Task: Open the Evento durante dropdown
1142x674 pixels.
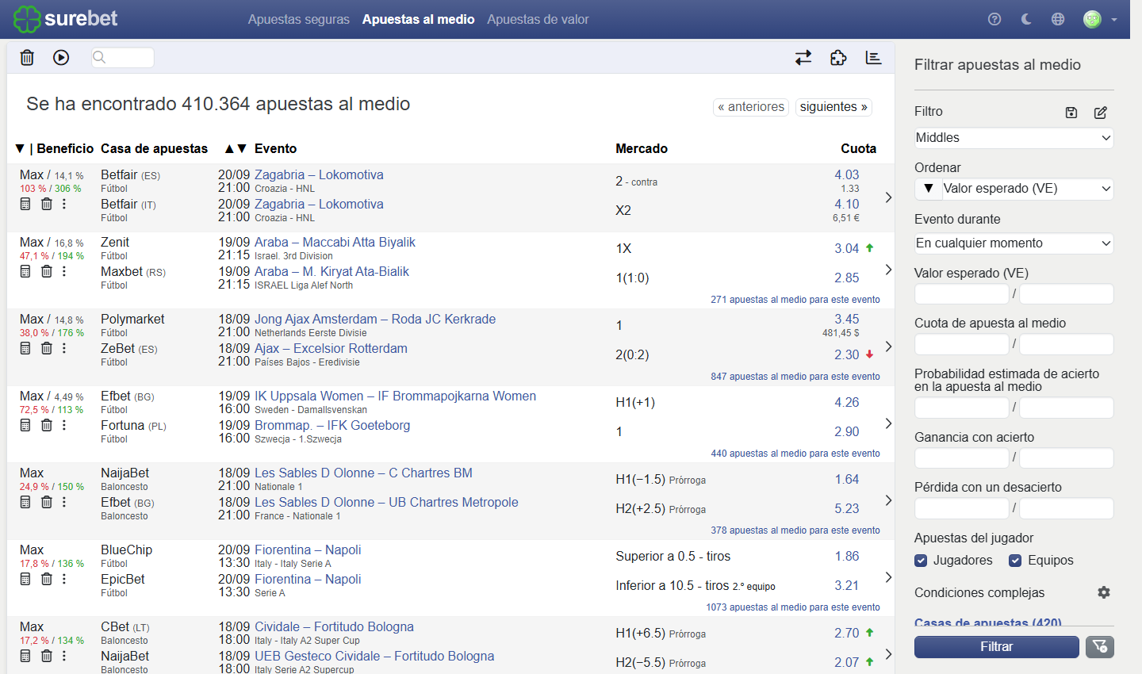Action: tap(1014, 243)
